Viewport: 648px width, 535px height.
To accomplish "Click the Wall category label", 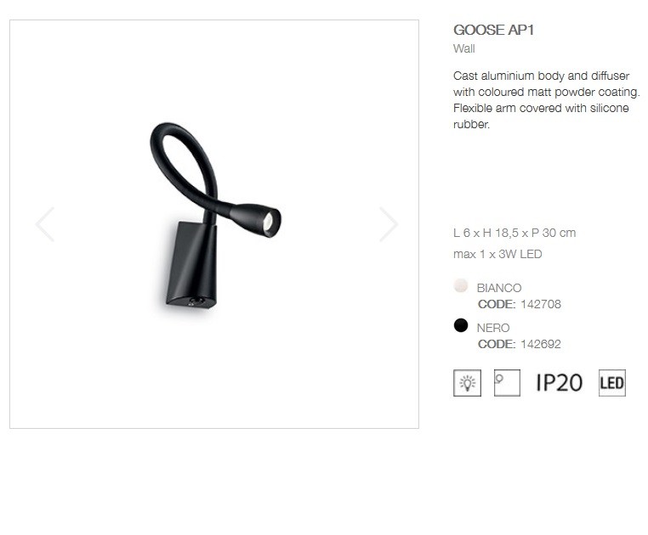I will (464, 48).
